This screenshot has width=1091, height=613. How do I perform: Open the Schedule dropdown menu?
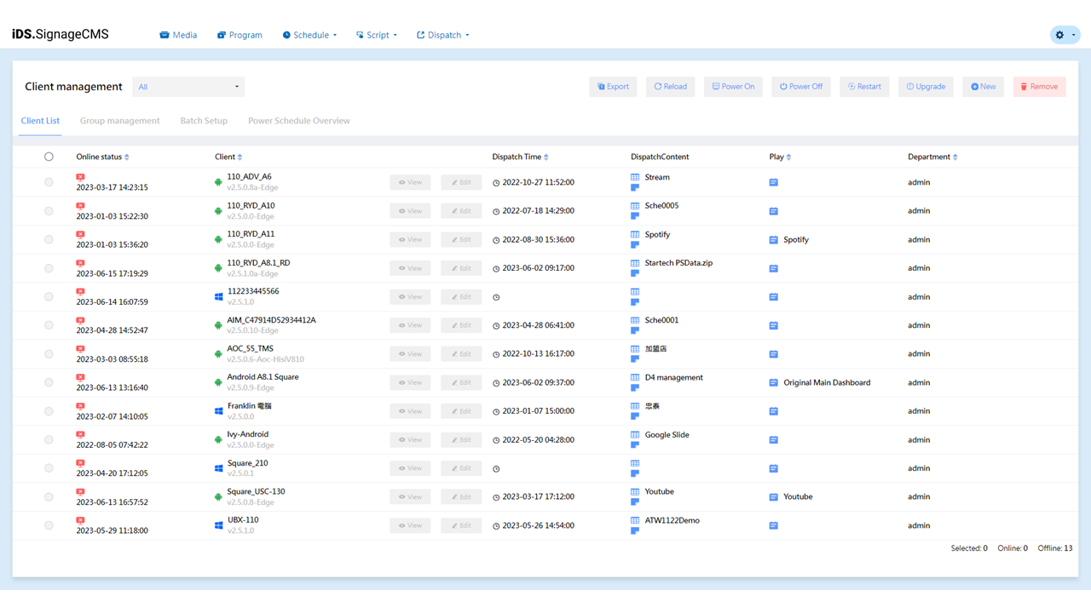click(310, 35)
